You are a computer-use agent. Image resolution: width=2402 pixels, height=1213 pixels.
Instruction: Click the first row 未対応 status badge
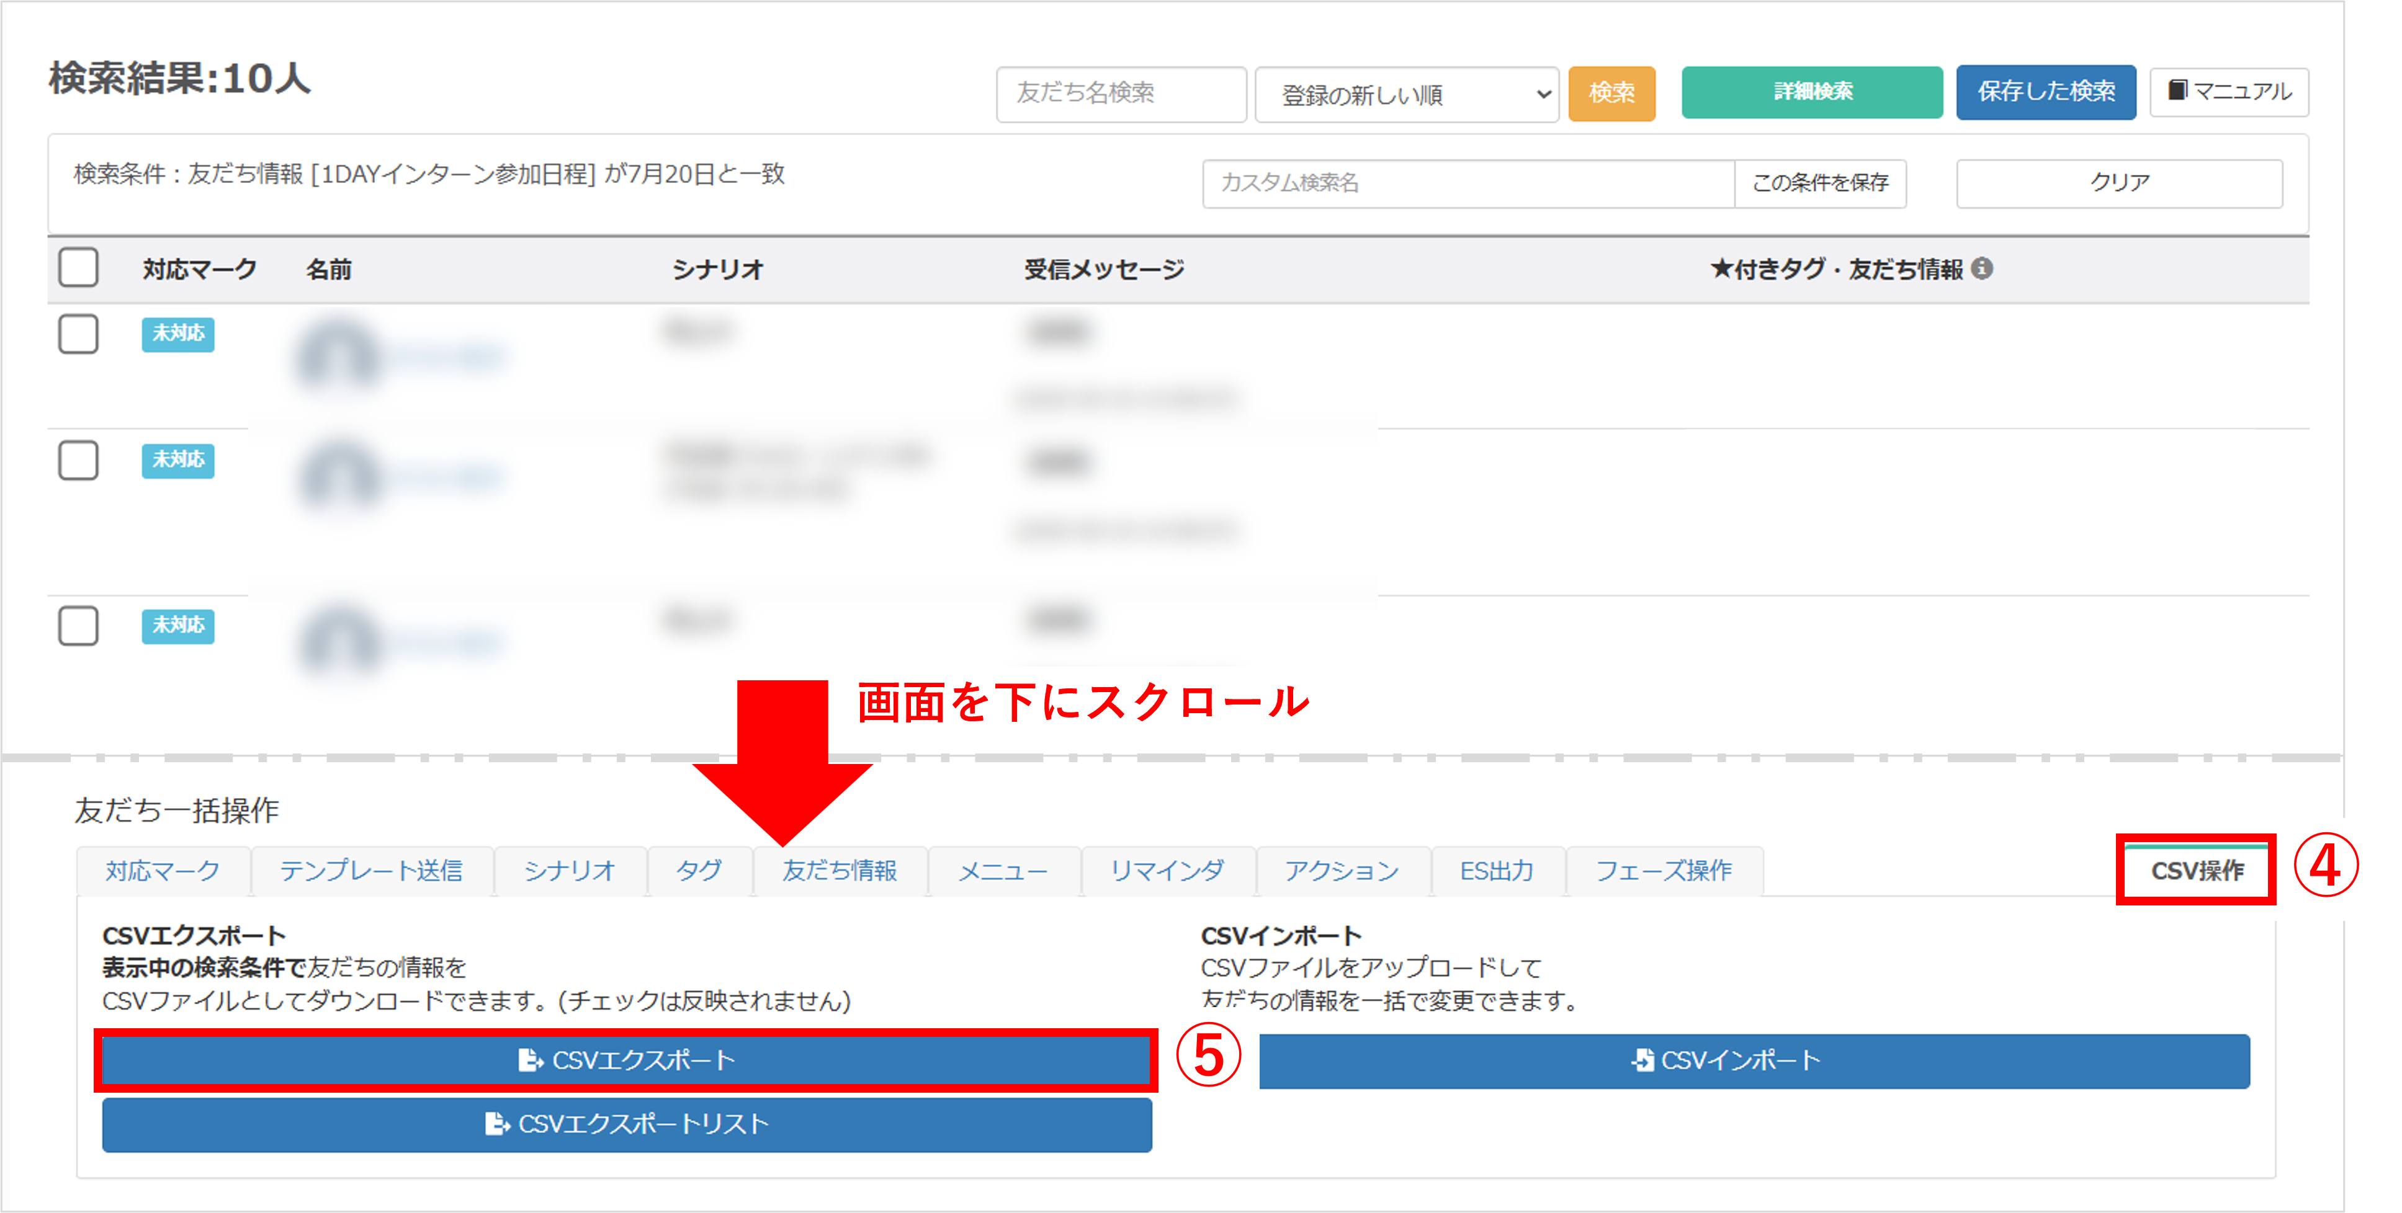177,334
